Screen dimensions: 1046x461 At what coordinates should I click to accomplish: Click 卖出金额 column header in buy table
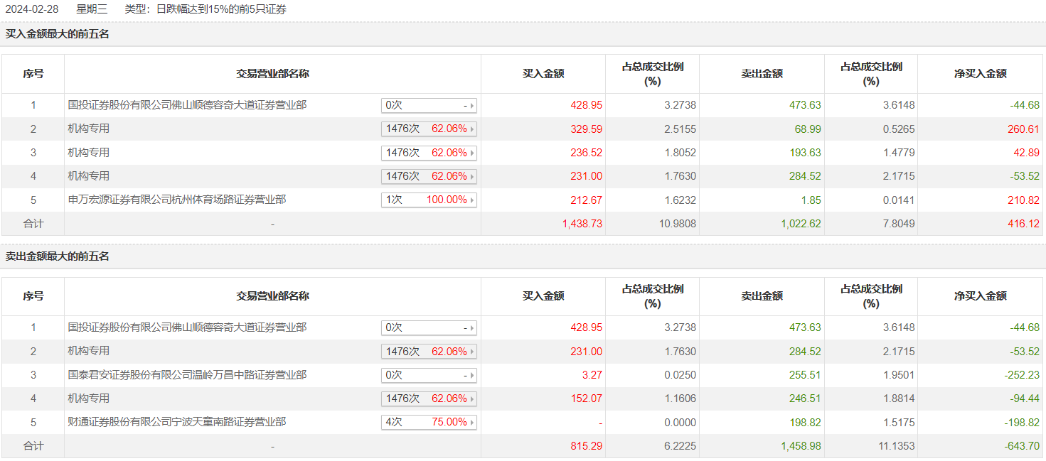coord(762,73)
